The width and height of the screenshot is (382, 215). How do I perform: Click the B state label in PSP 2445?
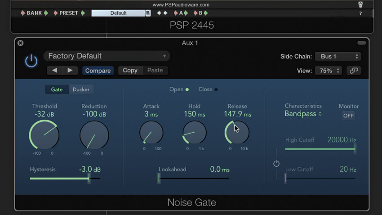[200, 13]
